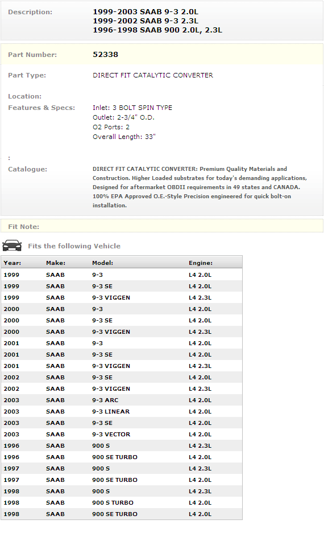Select the 9-3 LINEAR model cell
Image resolution: width=324 pixels, height=536 pixels.
[111, 412]
